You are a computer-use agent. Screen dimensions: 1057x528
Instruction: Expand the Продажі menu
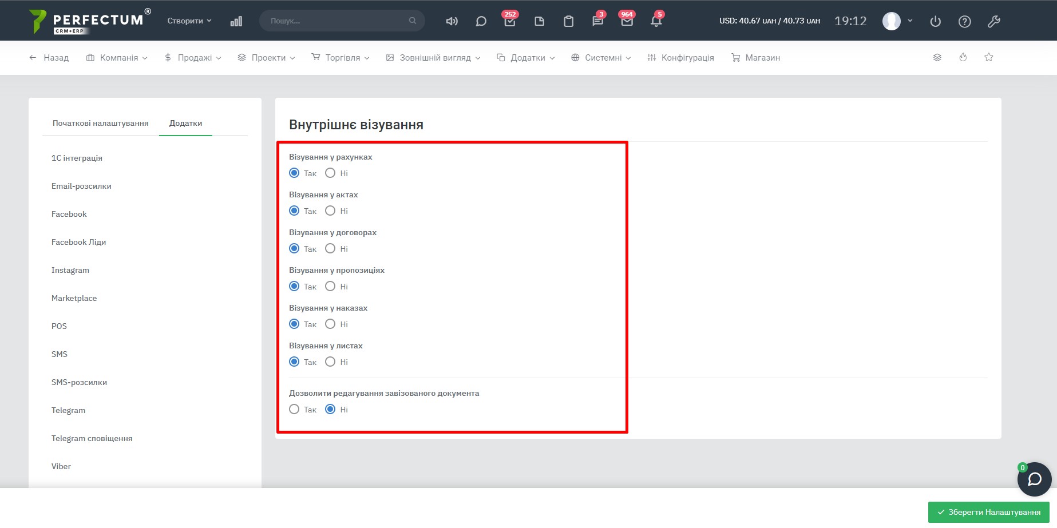193,57
